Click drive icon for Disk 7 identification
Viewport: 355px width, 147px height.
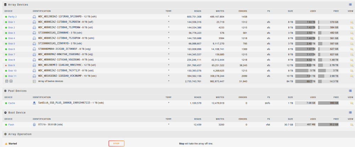tap(34, 55)
